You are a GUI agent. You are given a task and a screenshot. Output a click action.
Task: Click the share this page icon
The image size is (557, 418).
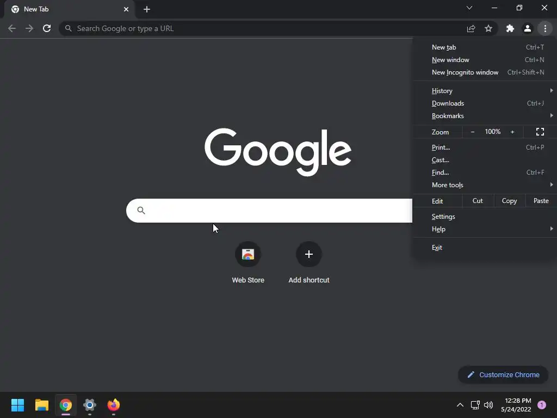click(x=471, y=28)
